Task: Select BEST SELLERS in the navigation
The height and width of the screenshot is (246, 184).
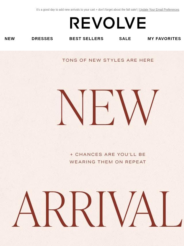Action: (86, 39)
